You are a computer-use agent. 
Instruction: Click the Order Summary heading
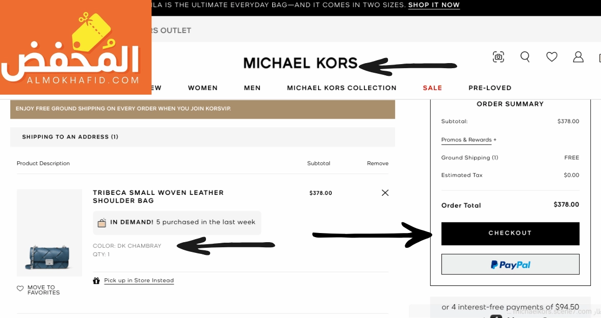510,104
